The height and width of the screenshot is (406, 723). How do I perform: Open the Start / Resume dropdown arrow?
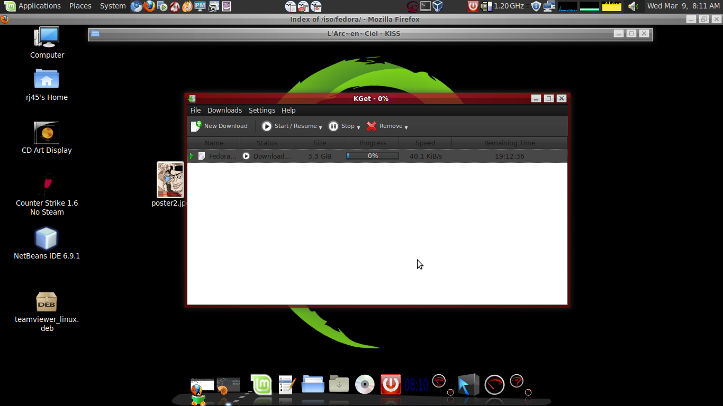click(x=320, y=127)
